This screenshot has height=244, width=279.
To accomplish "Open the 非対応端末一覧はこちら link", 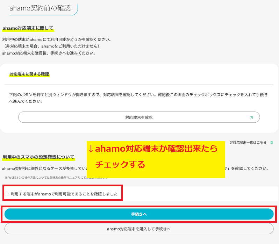I will pos(248,143).
